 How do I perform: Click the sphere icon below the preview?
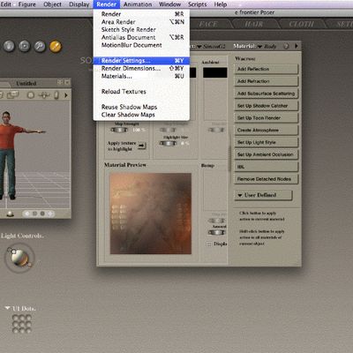click(x=11, y=214)
